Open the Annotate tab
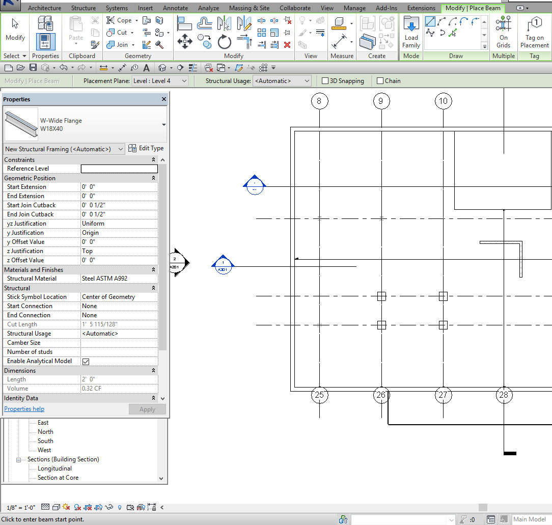Screen dimensions: 552x525 click(x=175, y=8)
